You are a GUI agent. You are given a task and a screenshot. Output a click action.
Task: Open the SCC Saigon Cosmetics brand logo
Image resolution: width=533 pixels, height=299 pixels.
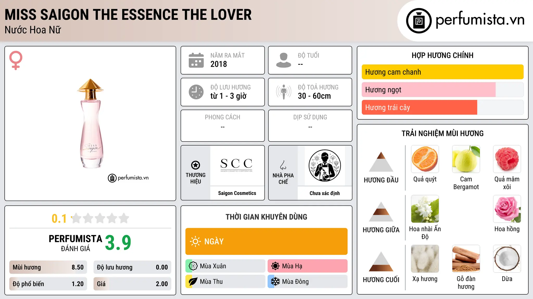pos(237,165)
